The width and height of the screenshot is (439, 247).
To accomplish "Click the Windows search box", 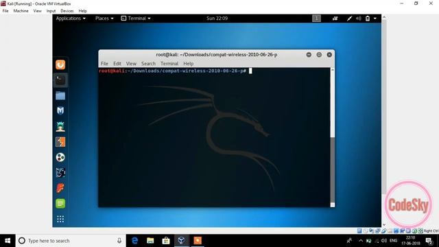I will pos(71,241).
